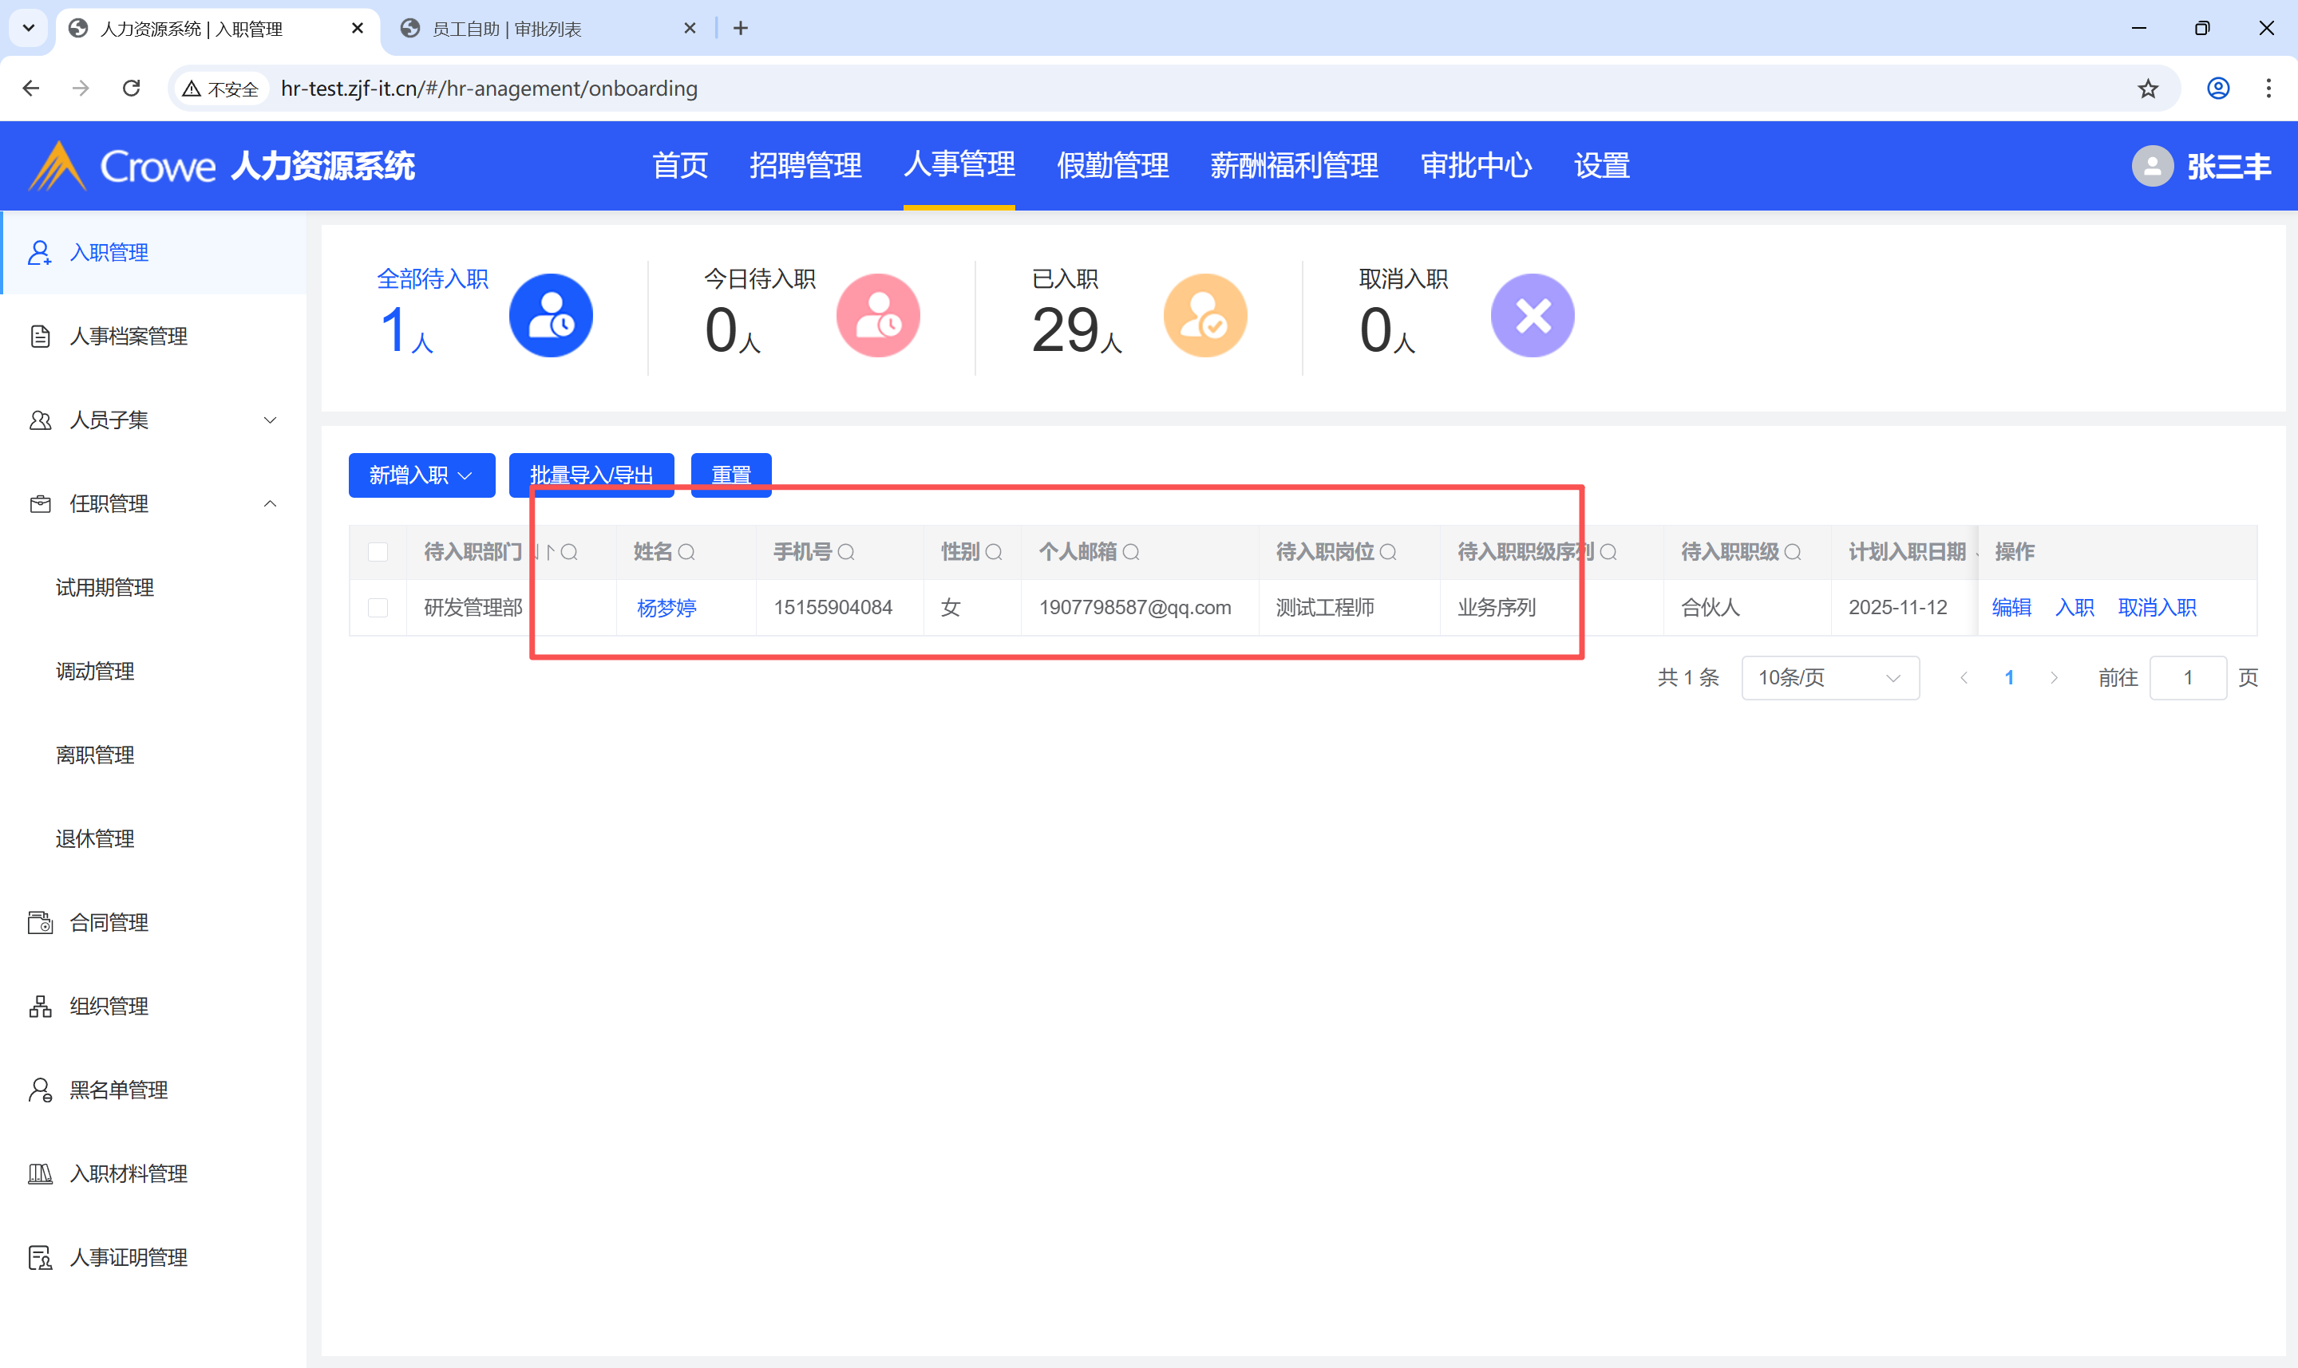
Task: Click search icon in 待入职岗位 column header
Action: coord(1388,552)
